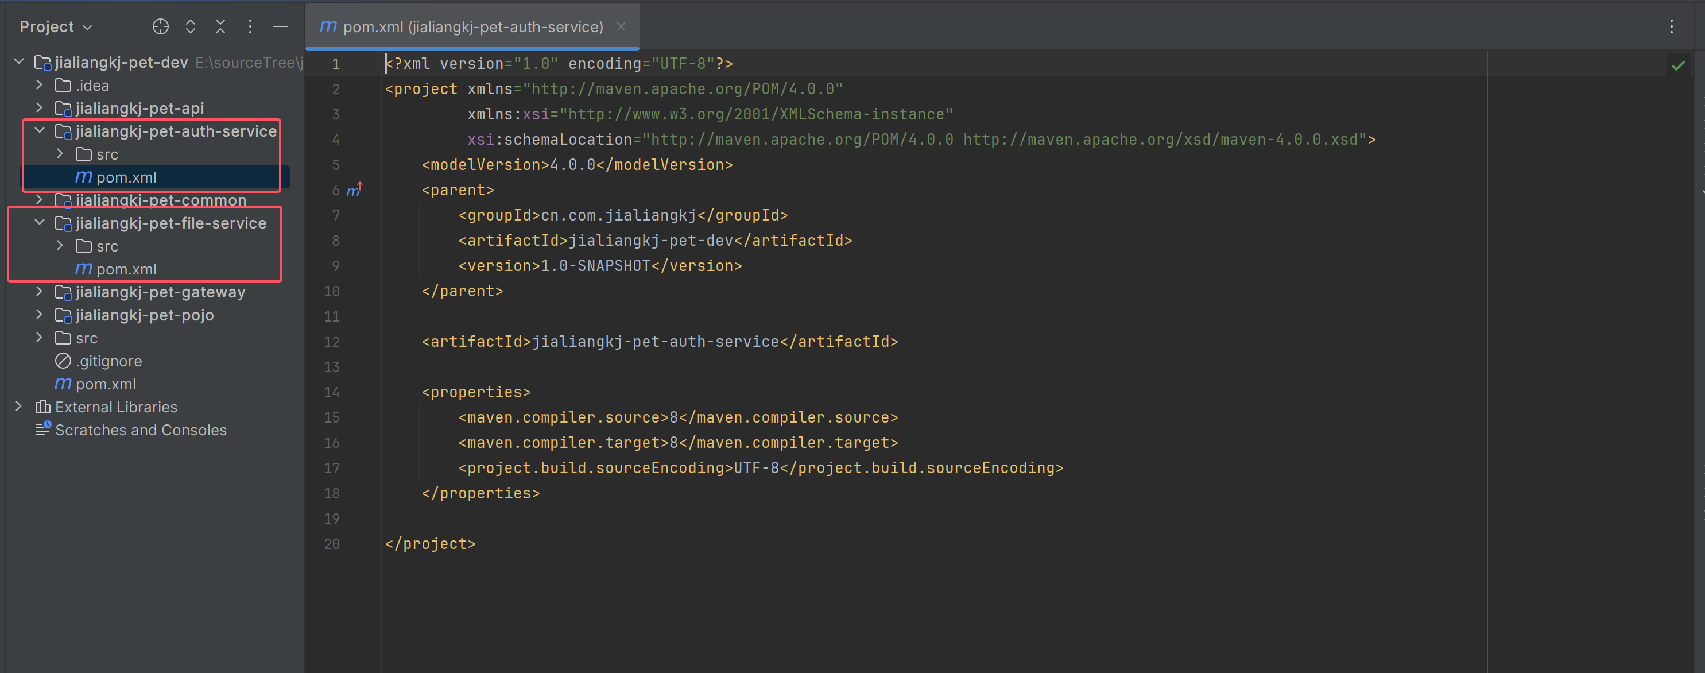Click the .gitignore file icon
1705x673 pixels.
pyautogui.click(x=63, y=361)
